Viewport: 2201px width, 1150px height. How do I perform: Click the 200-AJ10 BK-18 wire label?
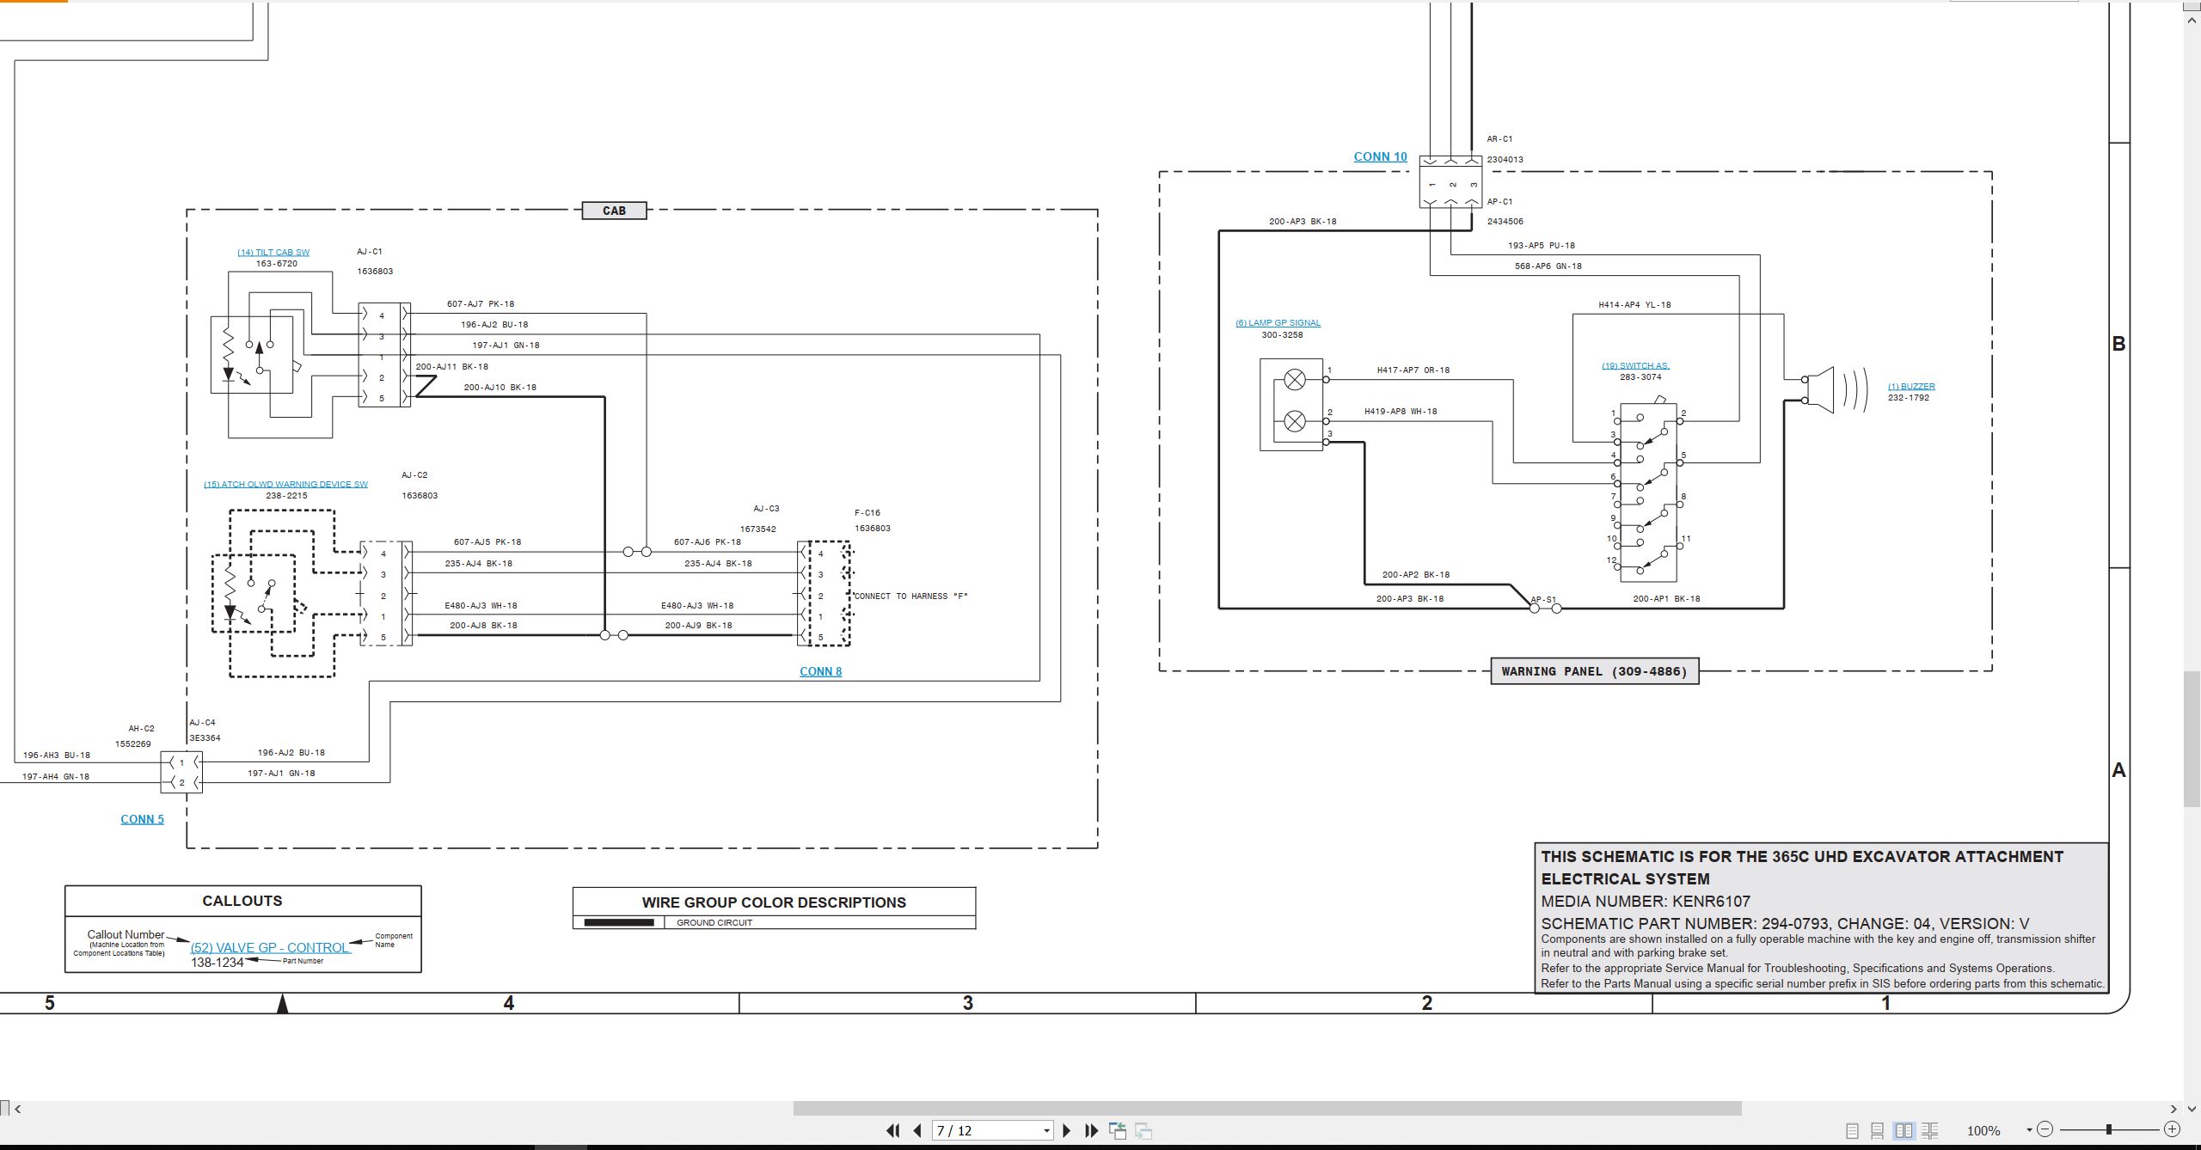pos(500,388)
